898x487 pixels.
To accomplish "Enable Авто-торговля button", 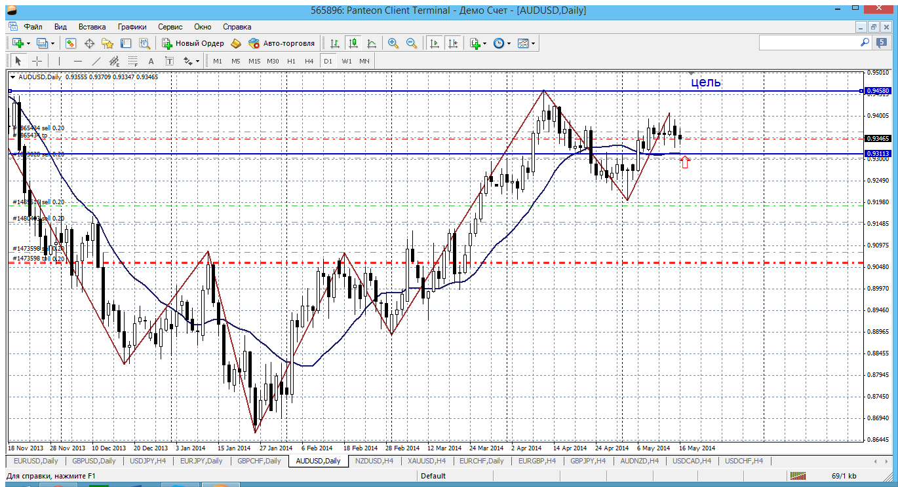I will 282,43.
